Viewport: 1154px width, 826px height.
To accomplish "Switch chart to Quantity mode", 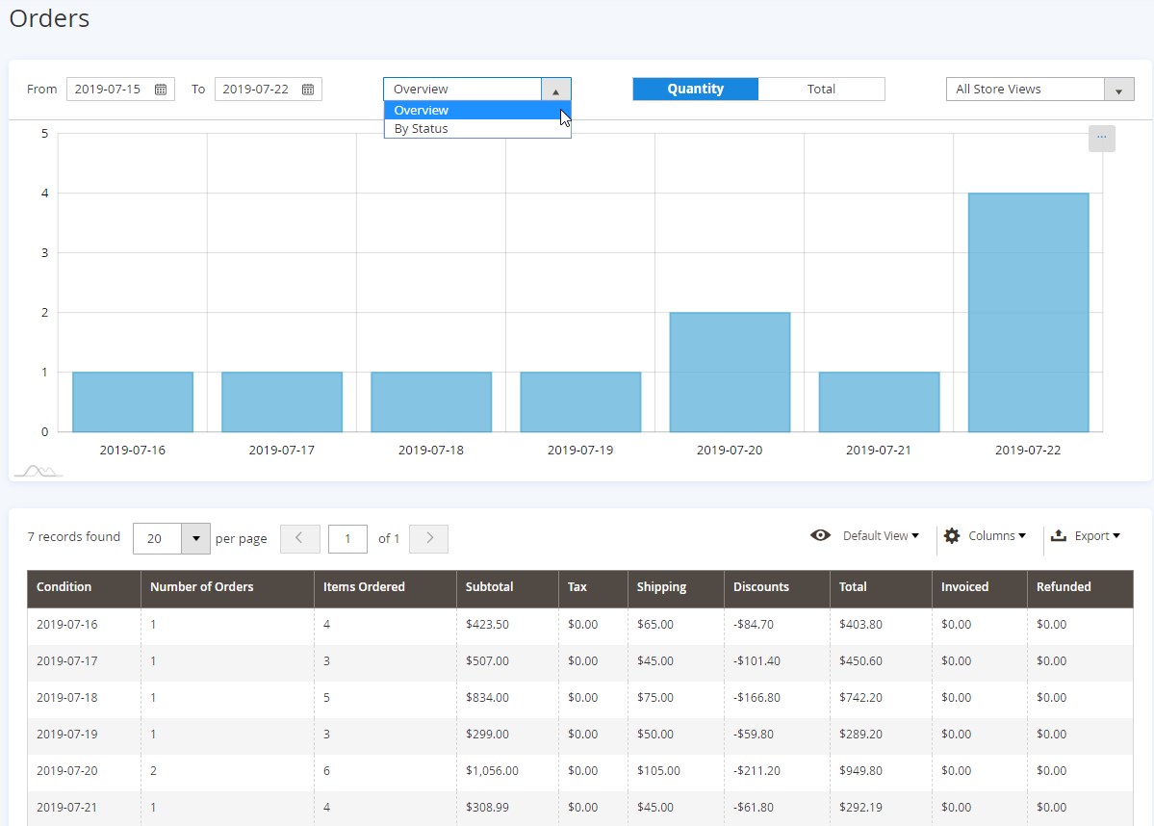I will (695, 89).
